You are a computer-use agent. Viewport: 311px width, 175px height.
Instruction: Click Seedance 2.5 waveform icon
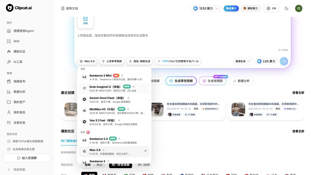click(84, 140)
